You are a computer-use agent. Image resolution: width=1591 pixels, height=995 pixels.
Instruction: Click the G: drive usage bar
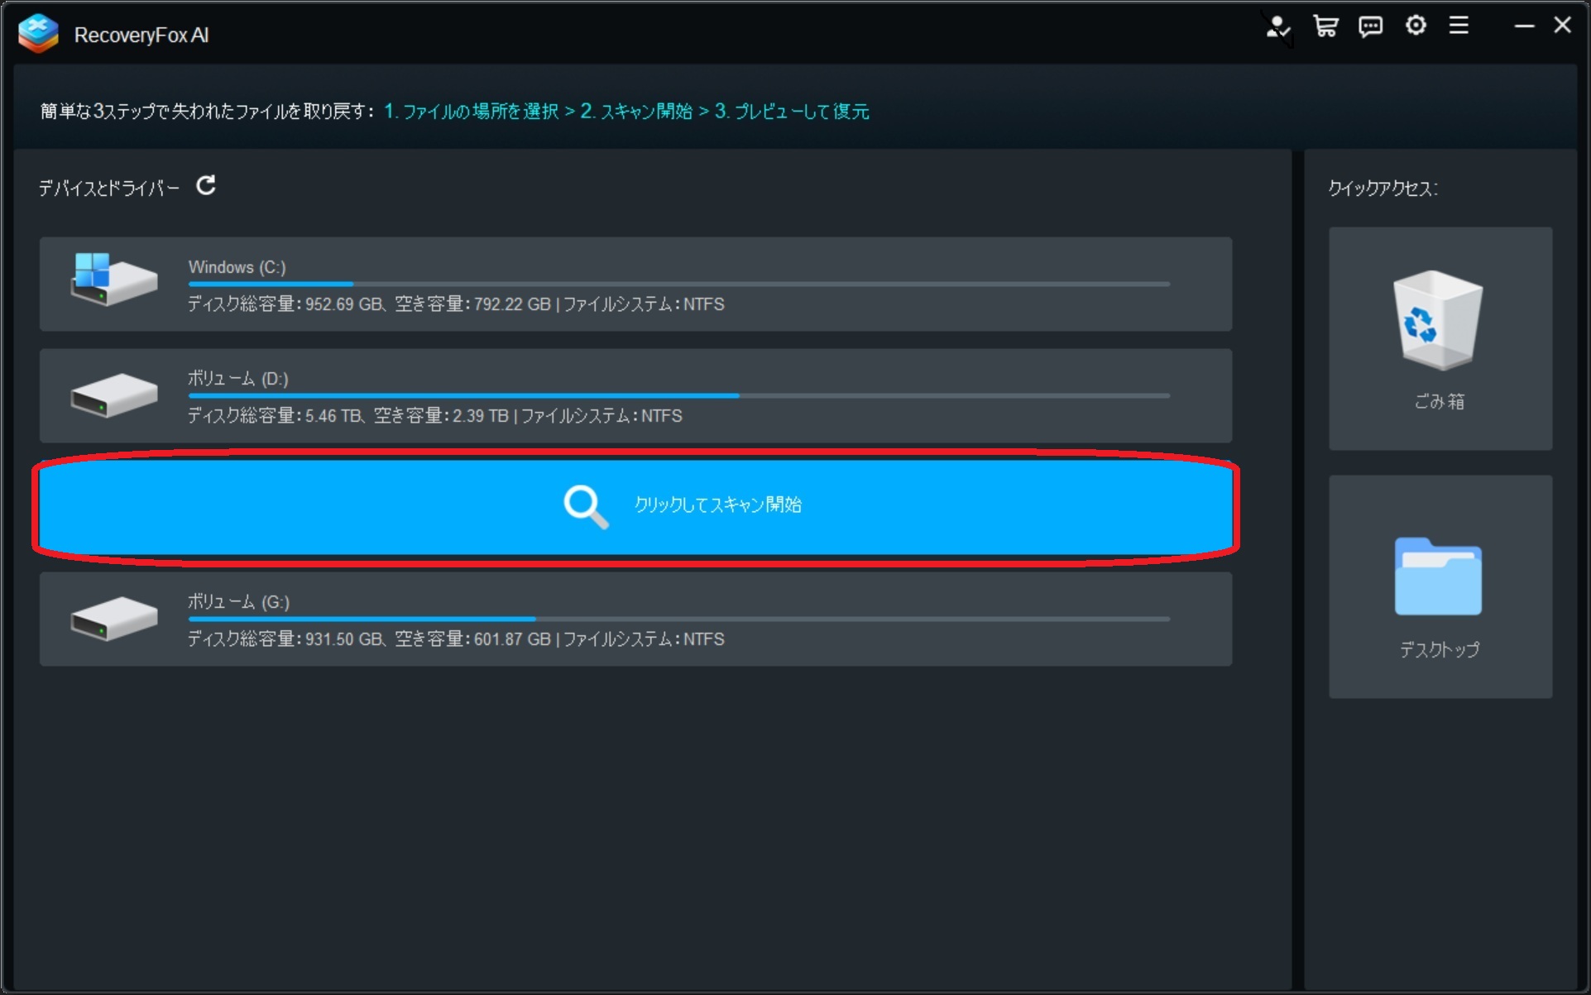678,619
